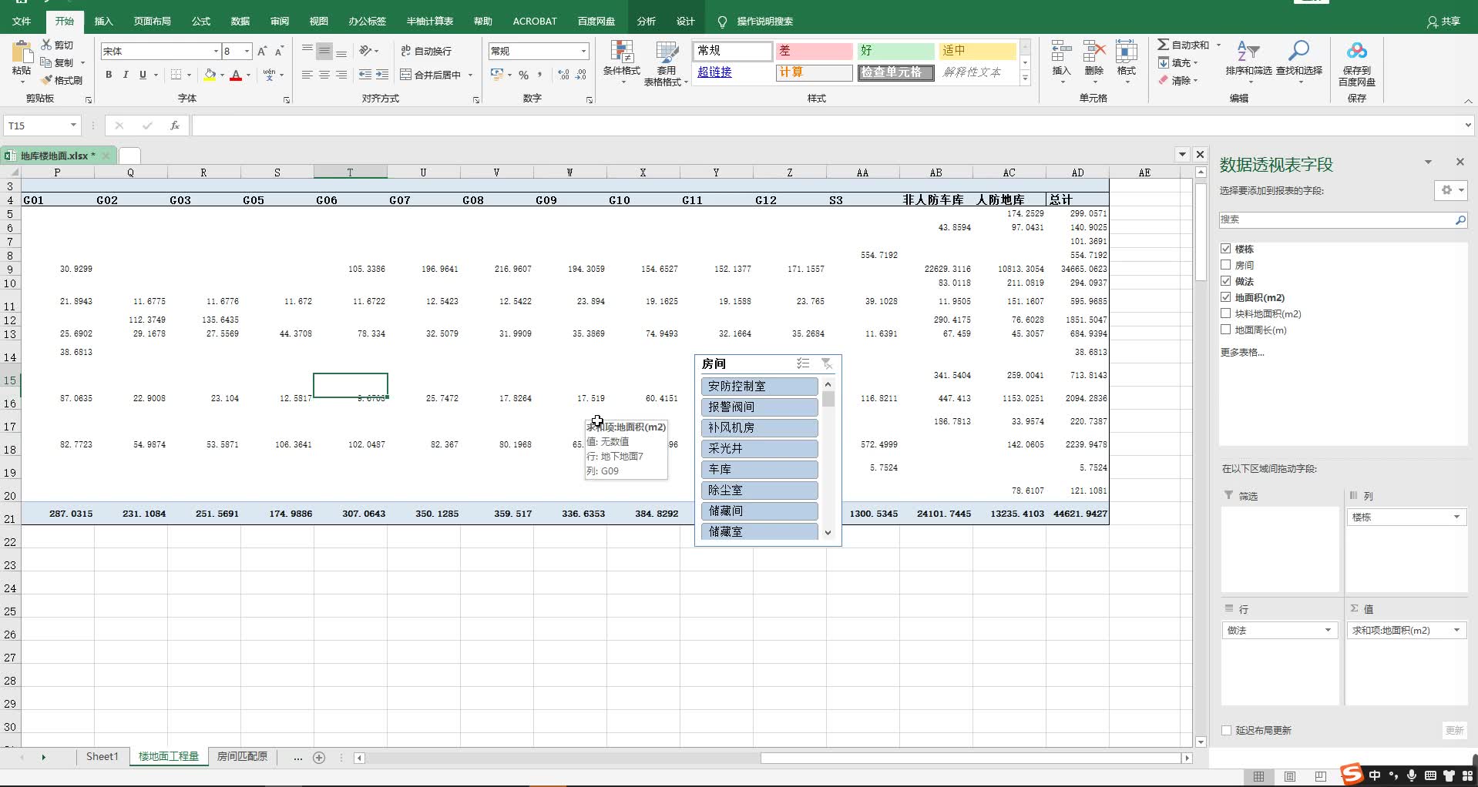This screenshot has height=787, width=1478.
Task: Toggle Italic formatting
Action: (x=126, y=75)
